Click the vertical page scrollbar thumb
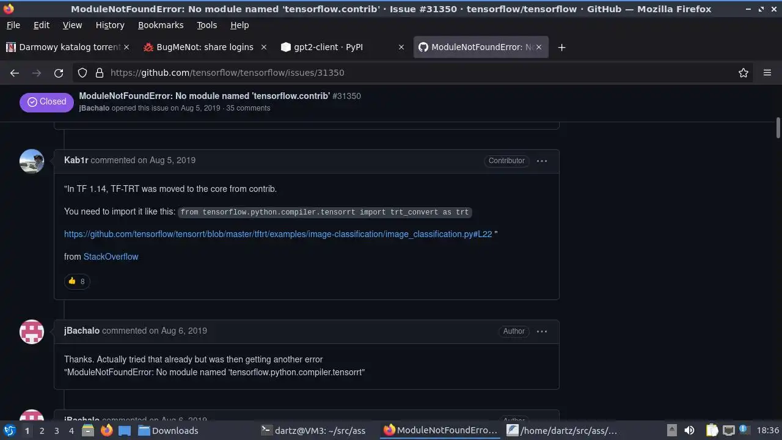 coord(778,128)
